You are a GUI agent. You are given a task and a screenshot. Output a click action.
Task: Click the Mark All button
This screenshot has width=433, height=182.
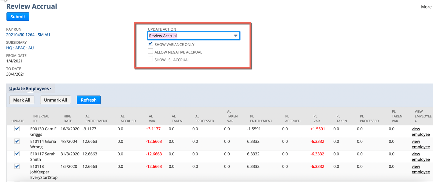(21, 100)
